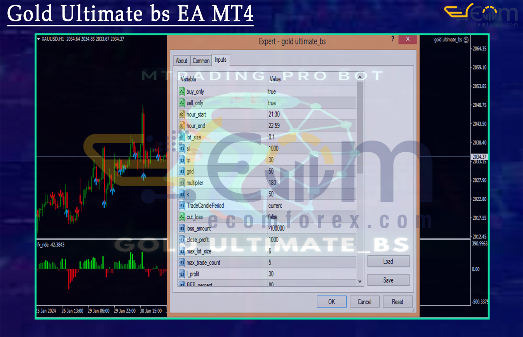Image resolution: width=523 pixels, height=337 pixels.
Task: Switch to the Common tab
Action: [x=201, y=61]
